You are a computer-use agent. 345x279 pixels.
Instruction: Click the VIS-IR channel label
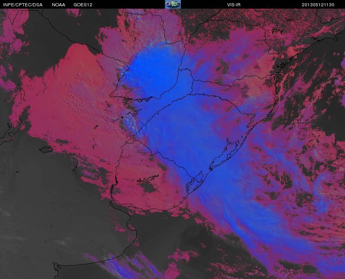pos(234,5)
